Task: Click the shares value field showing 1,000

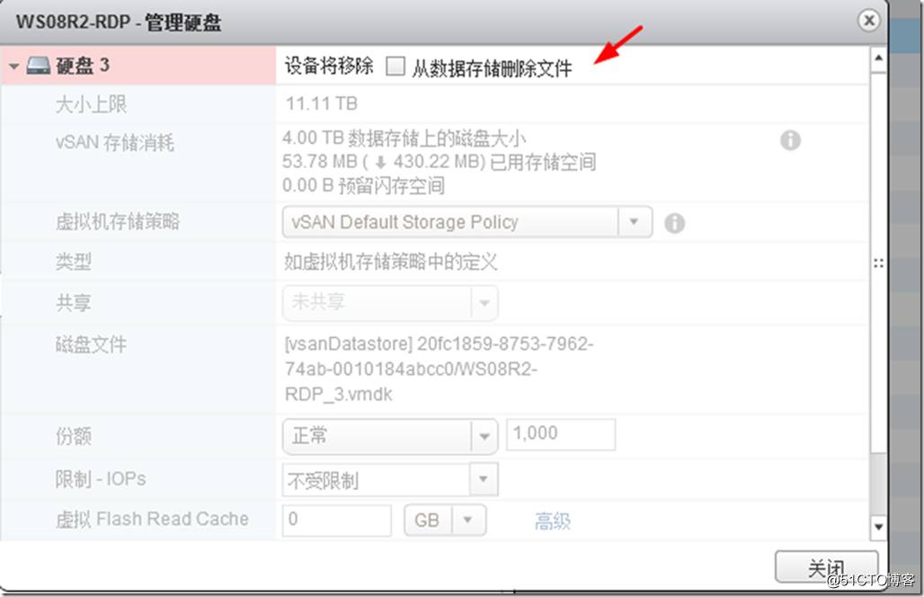Action: pos(561,434)
